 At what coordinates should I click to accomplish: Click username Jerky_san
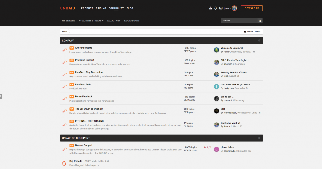click(x=229, y=88)
